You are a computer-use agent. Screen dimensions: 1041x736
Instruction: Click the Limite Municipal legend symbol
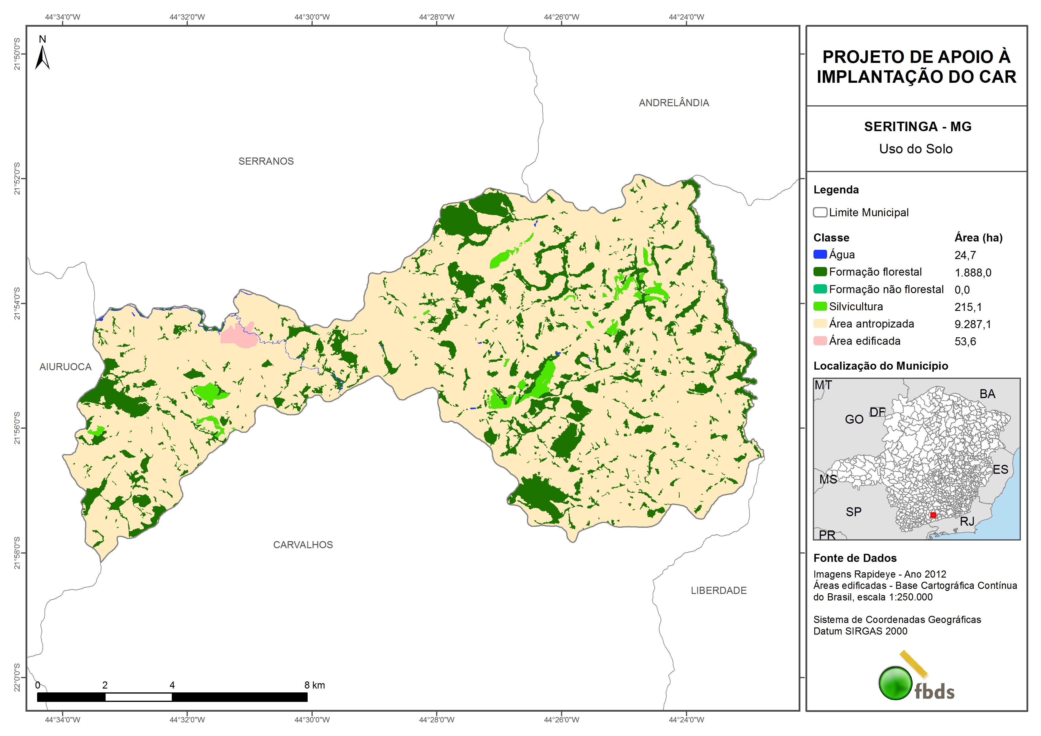click(820, 212)
